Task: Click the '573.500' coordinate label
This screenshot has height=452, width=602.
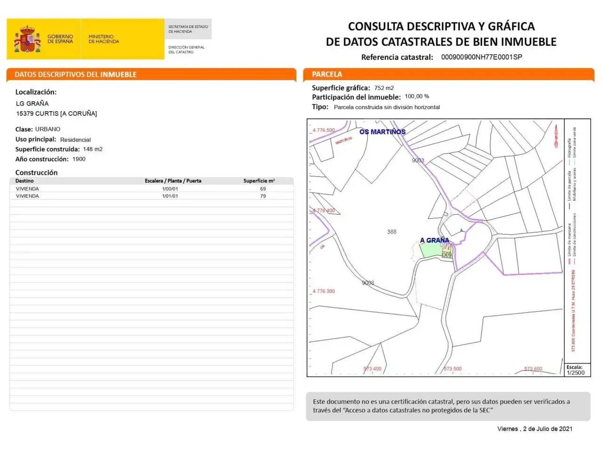Action: click(452, 369)
